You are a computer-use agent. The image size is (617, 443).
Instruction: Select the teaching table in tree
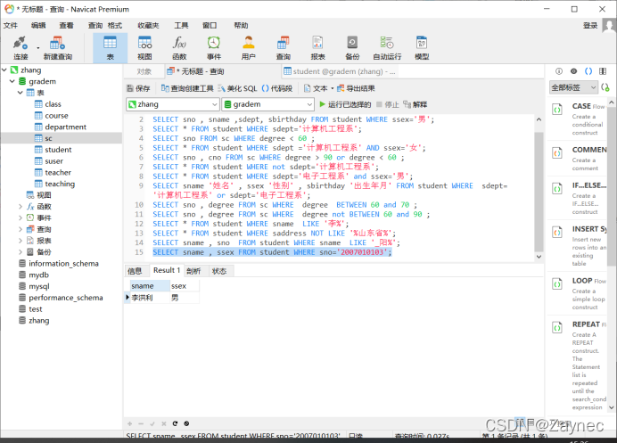pos(60,184)
